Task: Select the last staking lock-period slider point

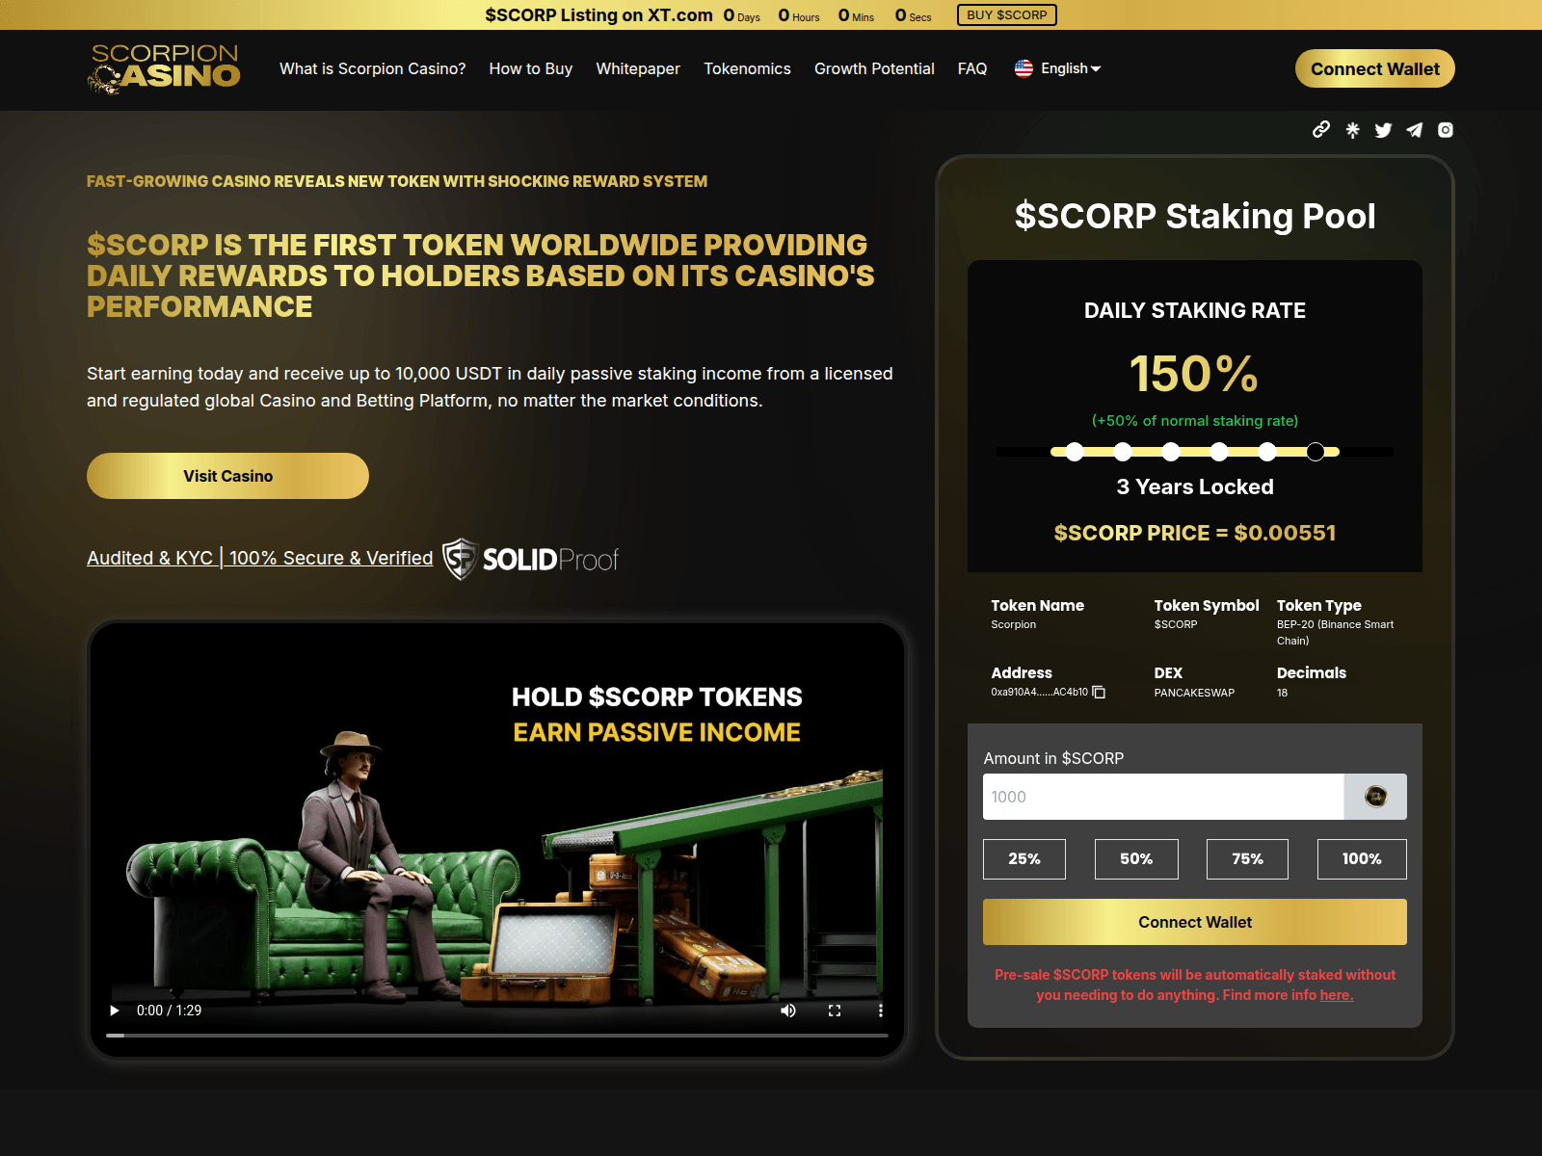Action: tap(1316, 452)
